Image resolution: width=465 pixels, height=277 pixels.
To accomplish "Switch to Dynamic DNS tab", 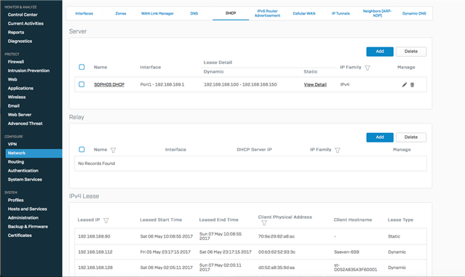I will (x=414, y=13).
